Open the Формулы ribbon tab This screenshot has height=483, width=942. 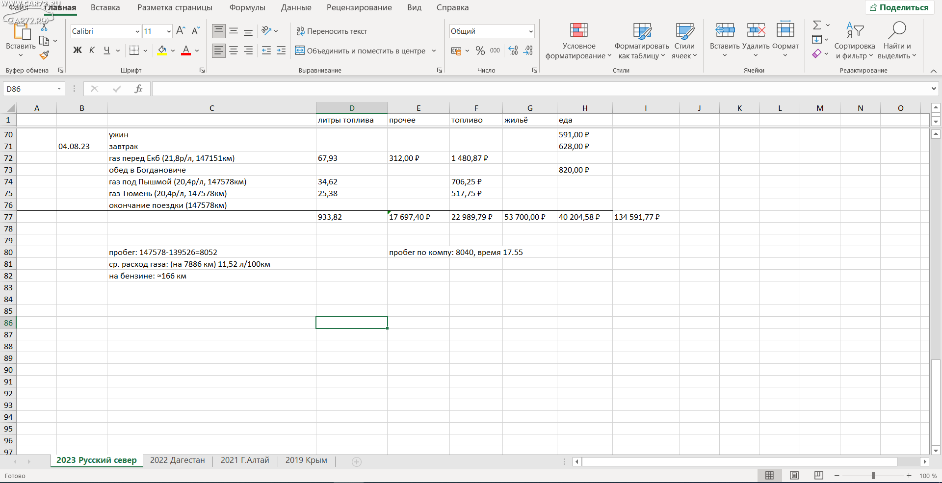(247, 7)
